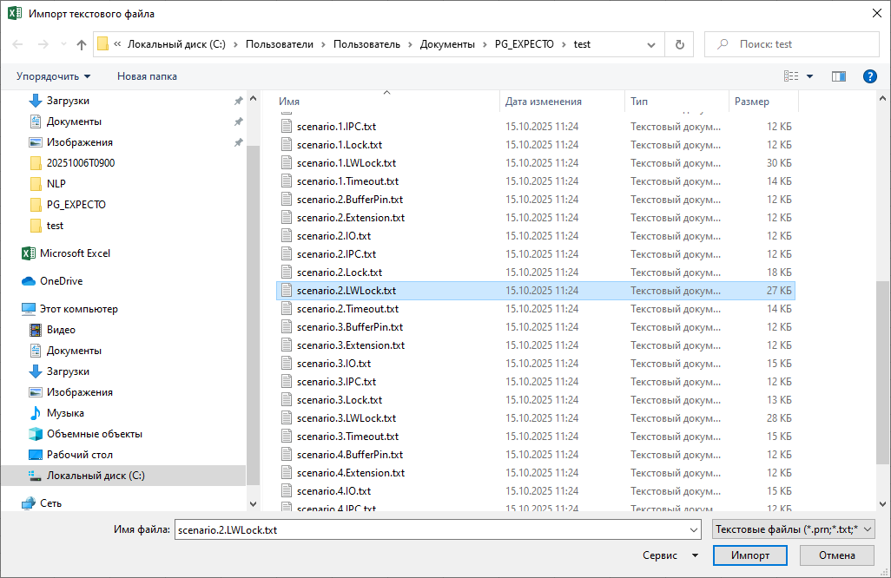Click navigation pane scroll down arrow
The width and height of the screenshot is (891, 578).
coord(254,503)
